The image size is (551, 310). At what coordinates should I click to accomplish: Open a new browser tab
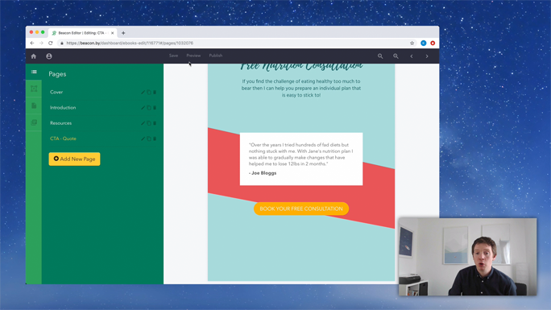coord(123,33)
